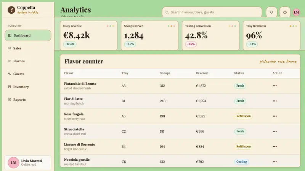The image size is (305, 171).
Task: Click scoops cell 198
Action: (x=162, y=116)
